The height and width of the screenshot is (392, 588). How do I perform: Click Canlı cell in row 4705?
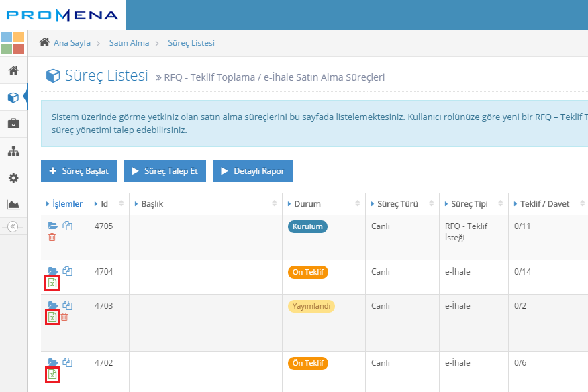[x=380, y=226]
